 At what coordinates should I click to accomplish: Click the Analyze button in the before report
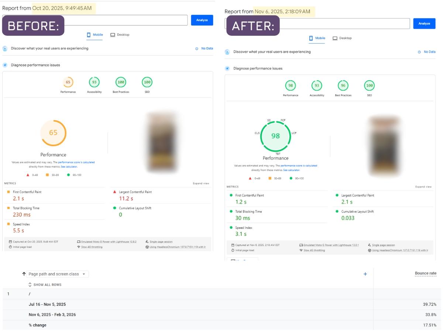[202, 20]
